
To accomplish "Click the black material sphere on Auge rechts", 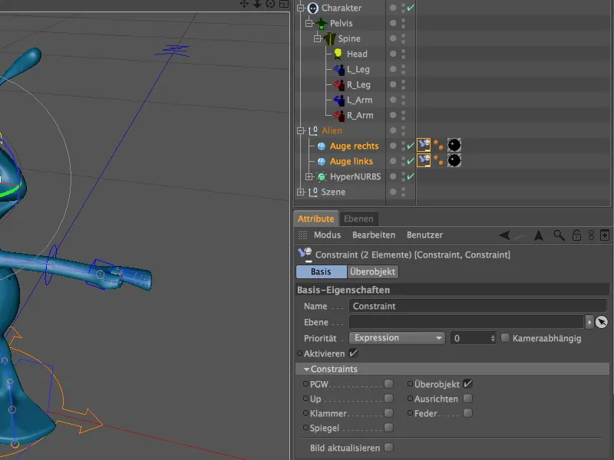I will point(454,145).
